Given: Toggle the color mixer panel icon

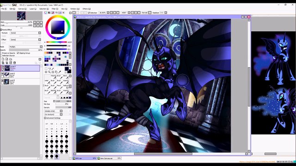Looking at the screenshot, I should pyautogui.click(x=56, y=12).
